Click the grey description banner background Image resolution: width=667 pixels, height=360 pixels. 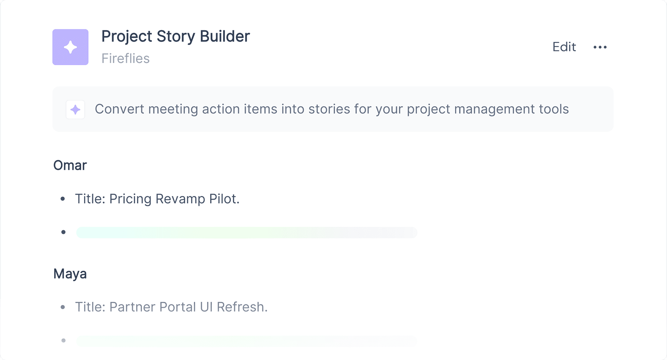(333, 109)
